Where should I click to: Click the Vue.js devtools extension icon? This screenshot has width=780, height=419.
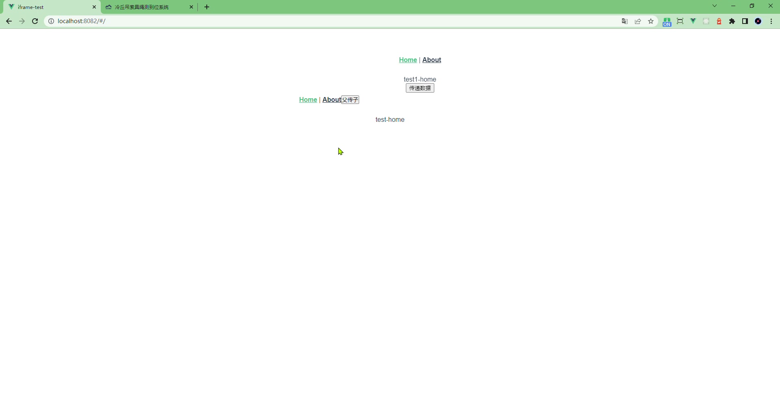point(693,21)
